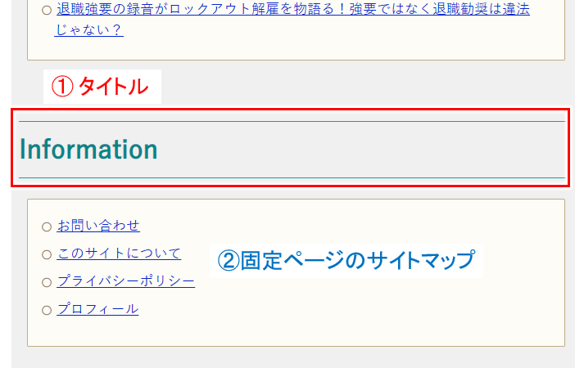The image size is (575, 368).
Task: Click the circle bullet beside お問い合わせ
Action: (x=47, y=227)
